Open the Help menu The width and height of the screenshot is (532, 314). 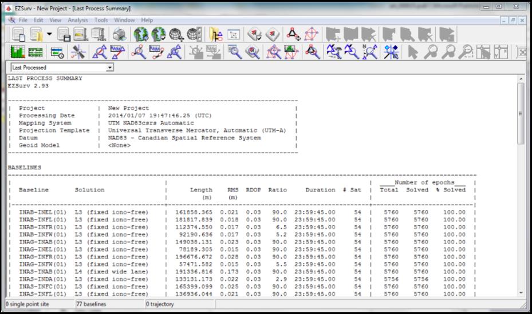pos(147,20)
